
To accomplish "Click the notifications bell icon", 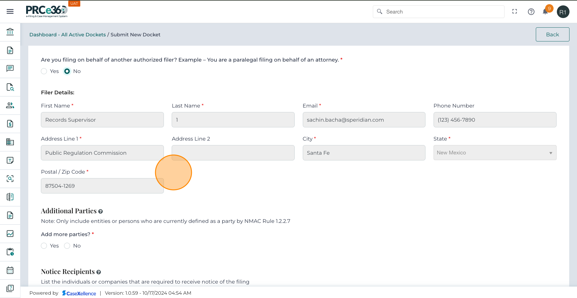I will tap(545, 12).
